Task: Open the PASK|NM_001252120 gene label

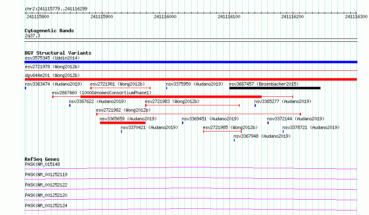Action: click(x=46, y=195)
